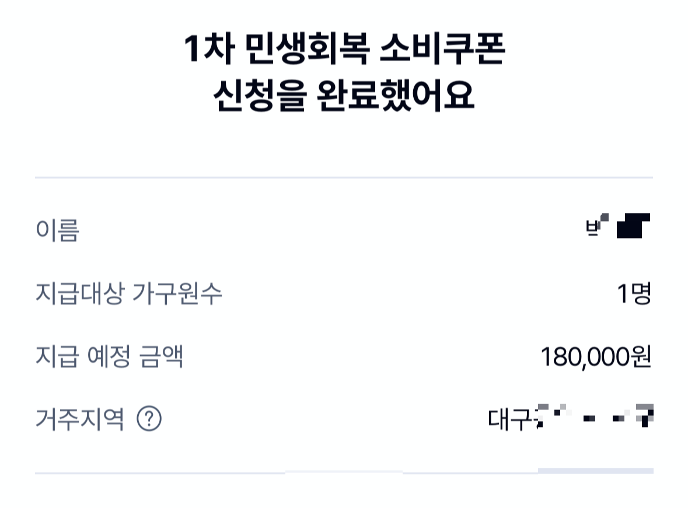This screenshot has height=508, width=688.
Task: Click the 신청을 완료했어요 heading line
Action: coord(344,93)
